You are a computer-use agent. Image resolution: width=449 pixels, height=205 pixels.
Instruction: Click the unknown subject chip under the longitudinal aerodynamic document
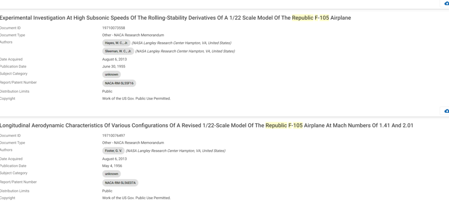111,174
